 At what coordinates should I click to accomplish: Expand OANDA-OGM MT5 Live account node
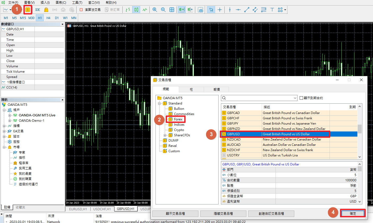pyautogui.click(x=10, y=115)
